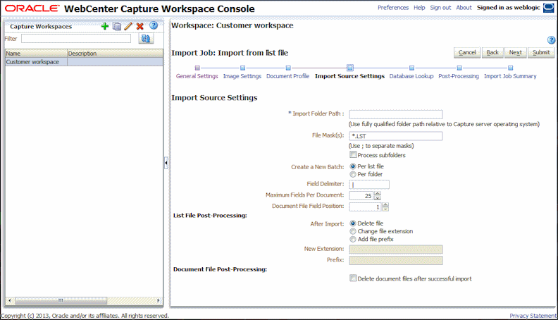
Task: Edit the workspace with pencil icon
Action: 128,26
